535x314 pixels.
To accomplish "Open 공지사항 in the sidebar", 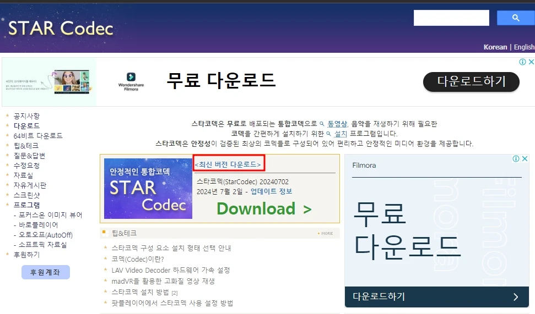I will [26, 116].
